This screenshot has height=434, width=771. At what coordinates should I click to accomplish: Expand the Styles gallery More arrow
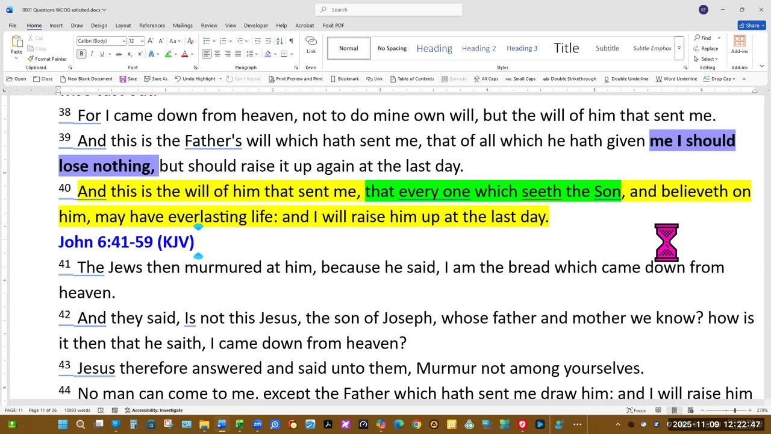coord(679,48)
